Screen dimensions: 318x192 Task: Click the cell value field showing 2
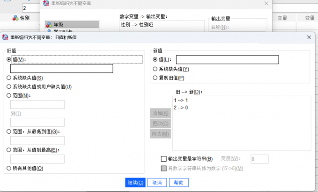tap(31, 8)
